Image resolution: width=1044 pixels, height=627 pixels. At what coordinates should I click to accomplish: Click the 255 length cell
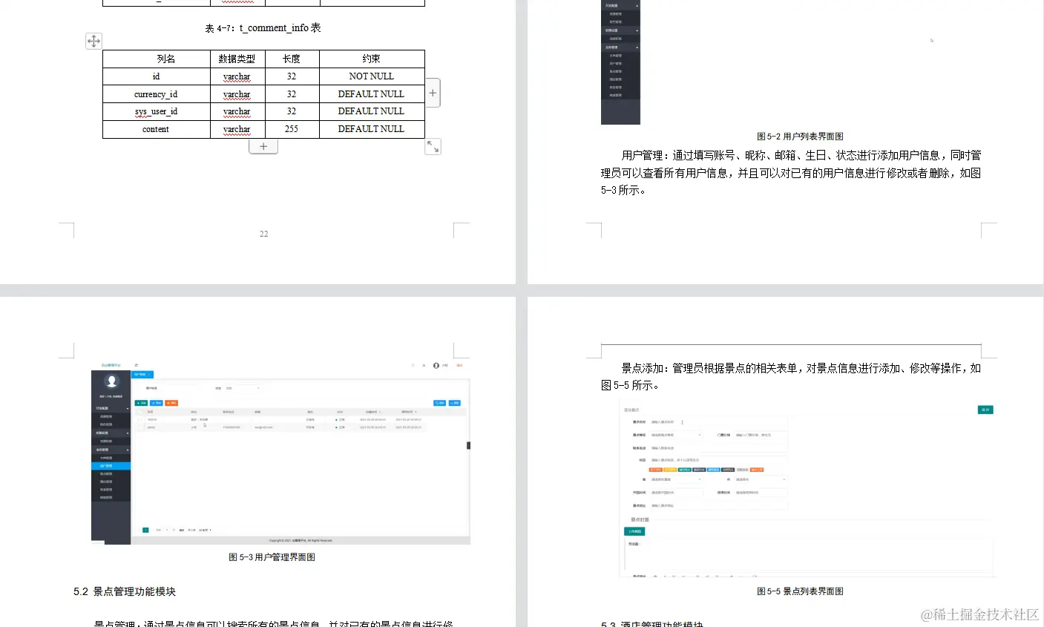tap(292, 129)
